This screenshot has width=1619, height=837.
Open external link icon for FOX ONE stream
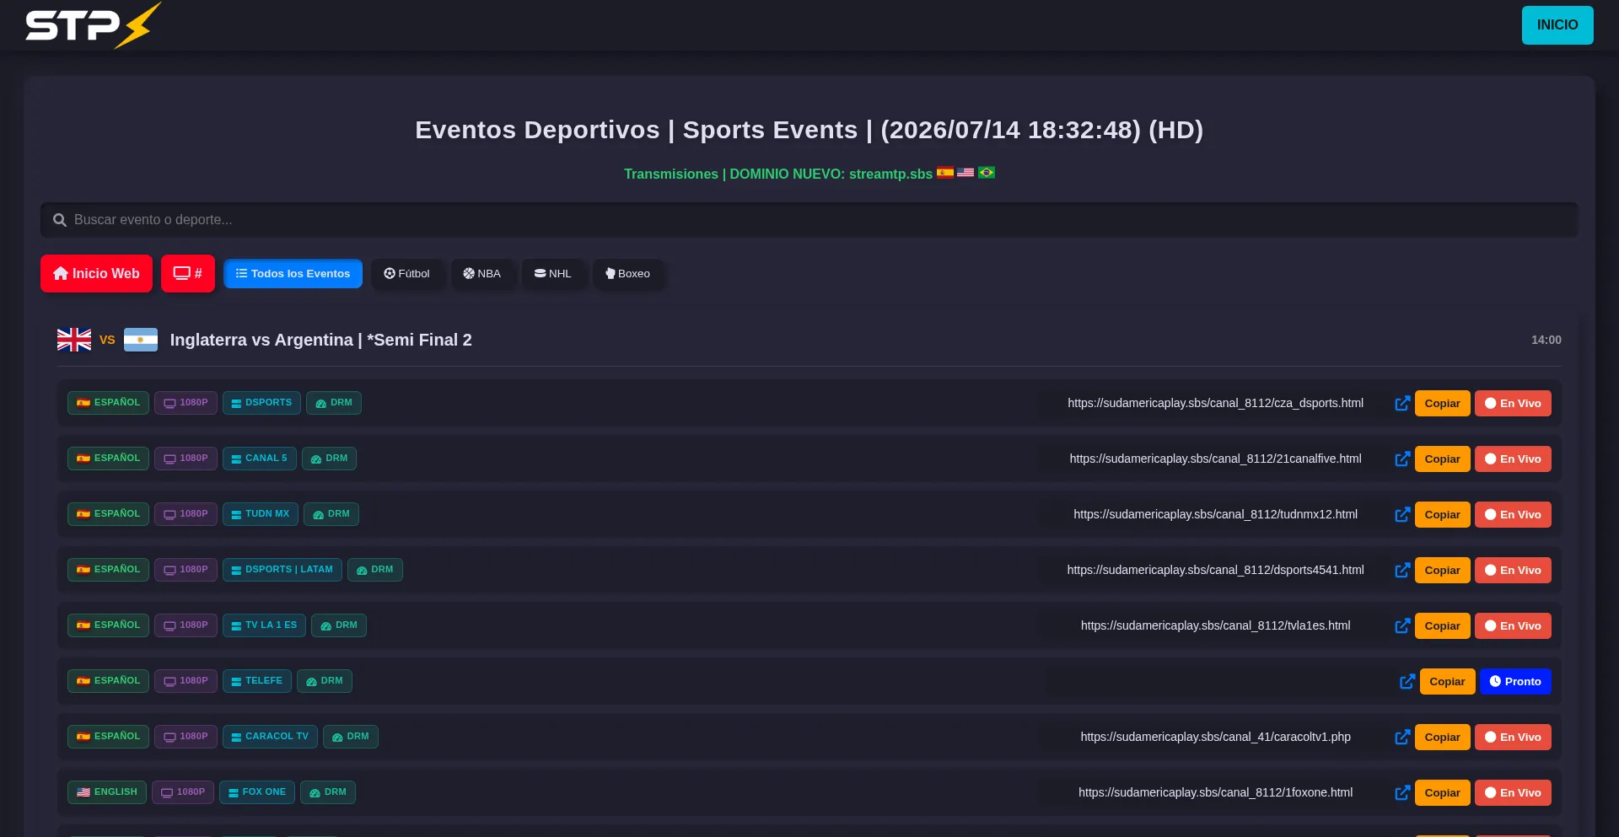[1402, 793]
